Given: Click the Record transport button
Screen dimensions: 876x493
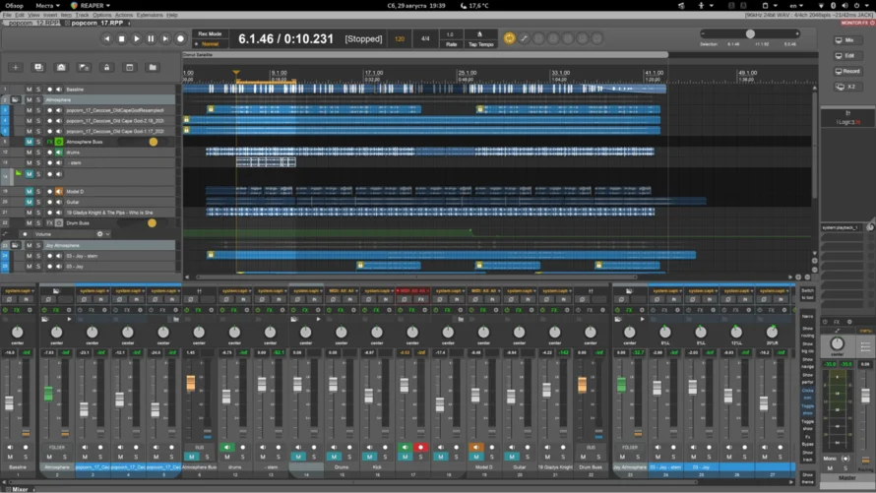Looking at the screenshot, I should (x=180, y=39).
